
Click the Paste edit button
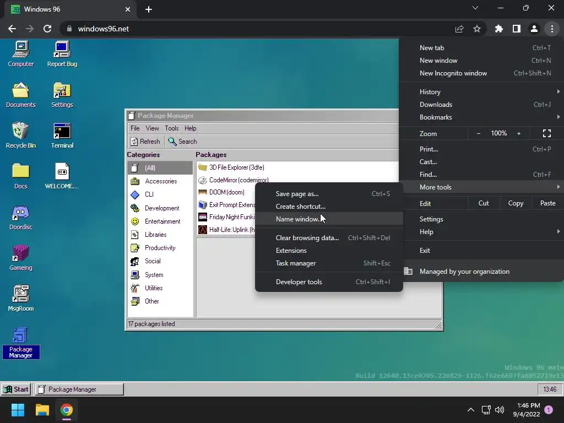coord(548,203)
